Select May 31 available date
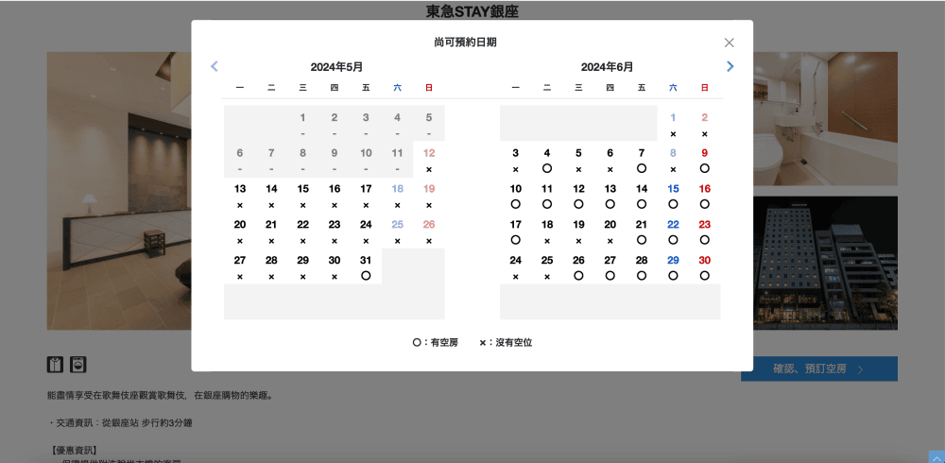Image resolution: width=945 pixels, height=463 pixels. click(x=366, y=267)
